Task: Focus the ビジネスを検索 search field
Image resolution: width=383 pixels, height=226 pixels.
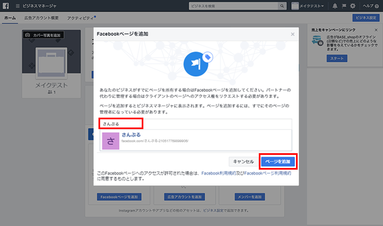Action: coord(234,6)
